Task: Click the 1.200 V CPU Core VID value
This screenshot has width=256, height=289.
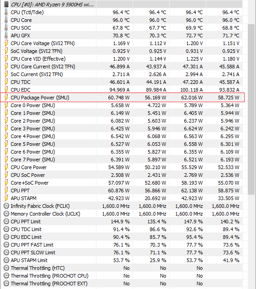Action: pos(121,59)
